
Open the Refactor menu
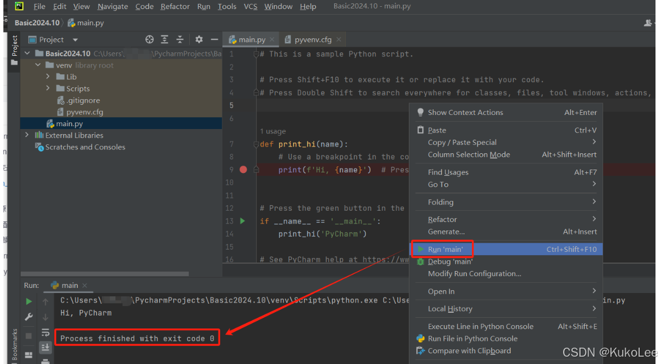click(175, 6)
